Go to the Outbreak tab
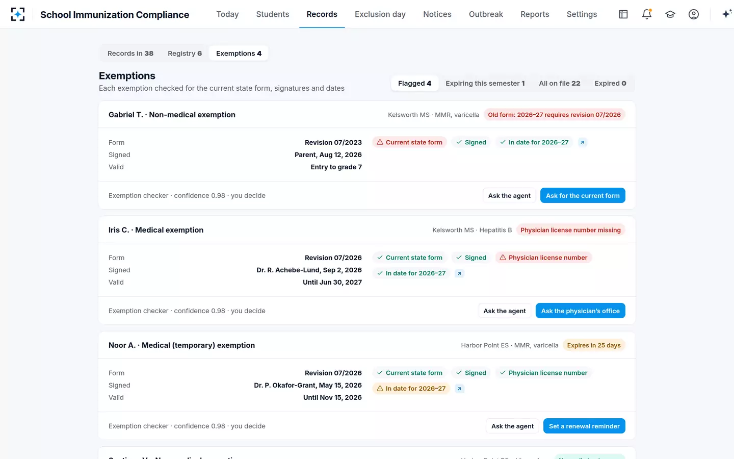Screen dimensions: 734x459 [x=486, y=14]
